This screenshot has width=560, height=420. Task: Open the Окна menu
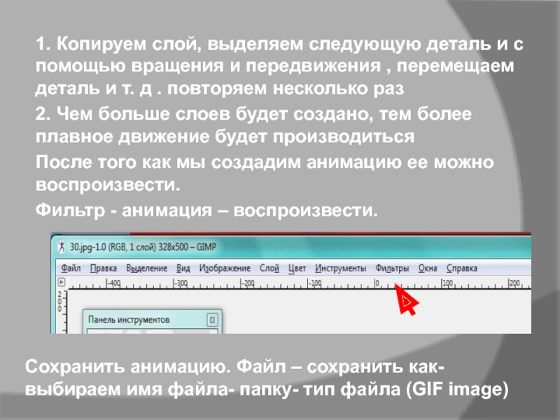(428, 268)
